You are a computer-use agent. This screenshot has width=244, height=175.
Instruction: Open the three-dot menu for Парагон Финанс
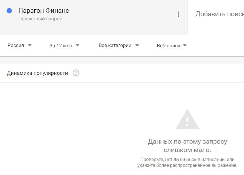pos(178,14)
